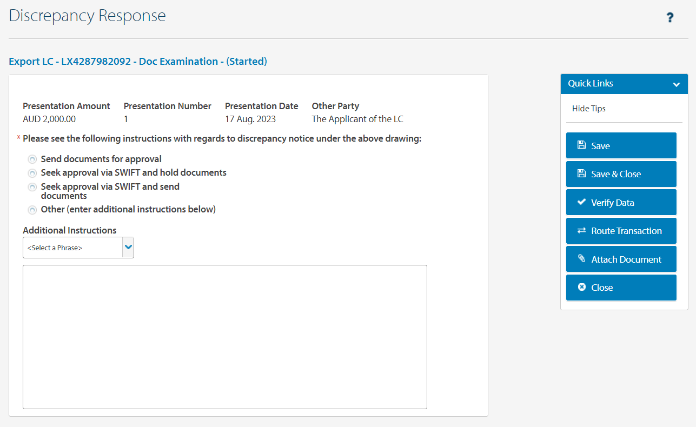Select 'Seek approval via SWIFT and send documents'
The height and width of the screenshot is (427, 696).
coord(32,187)
